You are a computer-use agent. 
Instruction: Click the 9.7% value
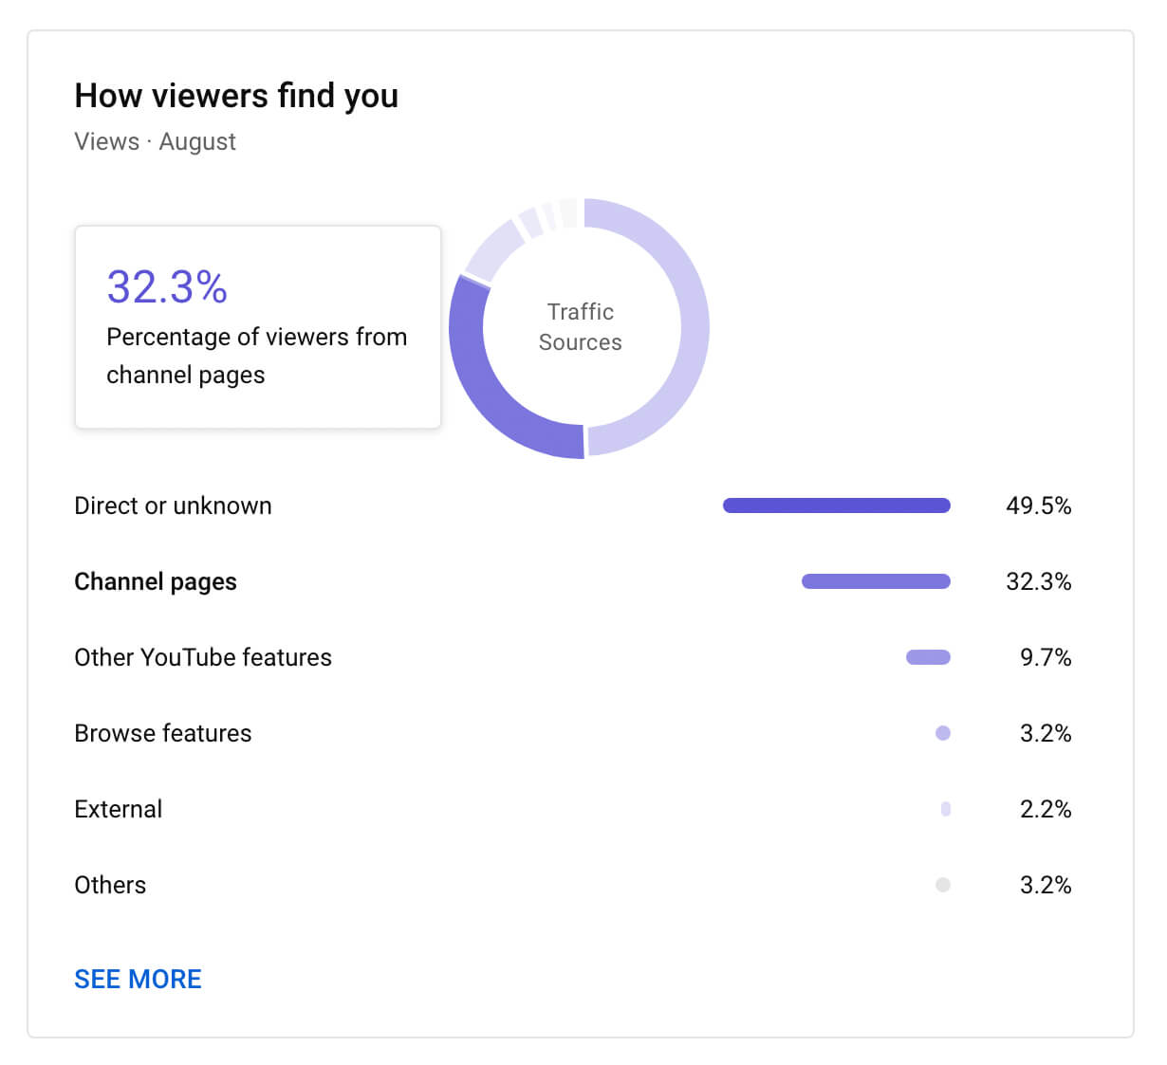1046,657
